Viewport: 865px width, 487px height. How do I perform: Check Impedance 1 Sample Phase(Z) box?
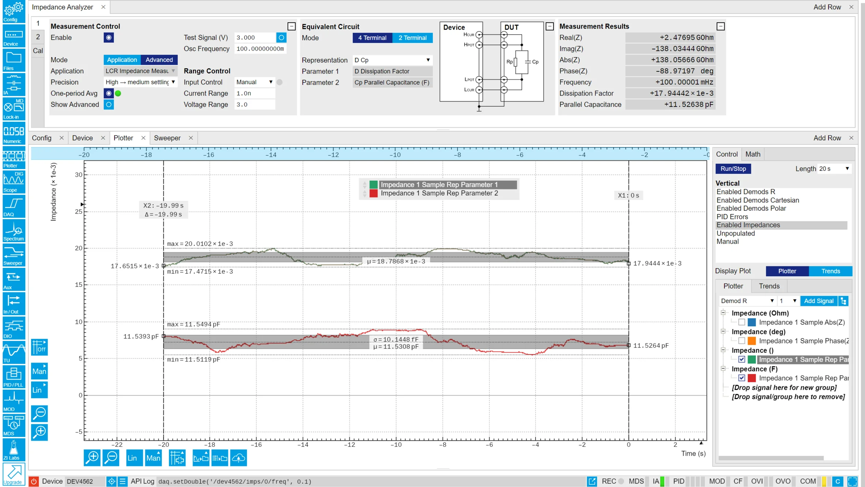741,341
